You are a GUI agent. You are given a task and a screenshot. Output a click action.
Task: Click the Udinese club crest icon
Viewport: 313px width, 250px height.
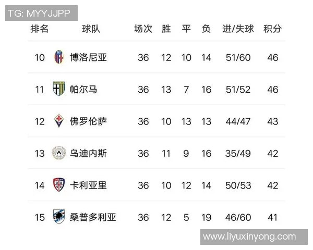59,153
